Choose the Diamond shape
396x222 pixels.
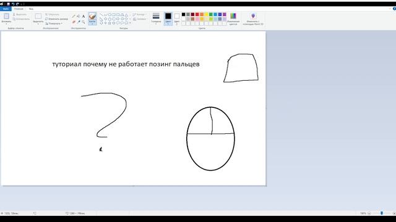106,19
